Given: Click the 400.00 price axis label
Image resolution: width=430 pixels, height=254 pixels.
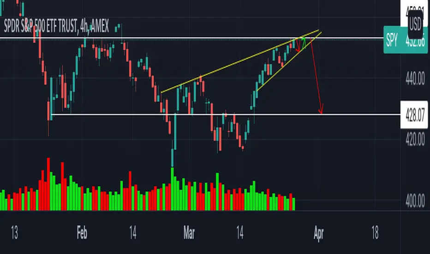Looking at the screenshot, I should pyautogui.click(x=415, y=201).
